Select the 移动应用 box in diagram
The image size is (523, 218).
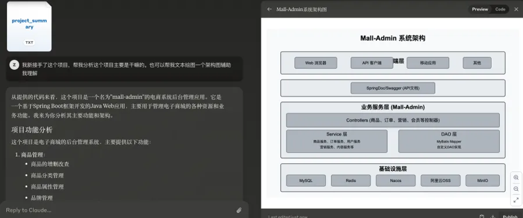tap(428, 62)
